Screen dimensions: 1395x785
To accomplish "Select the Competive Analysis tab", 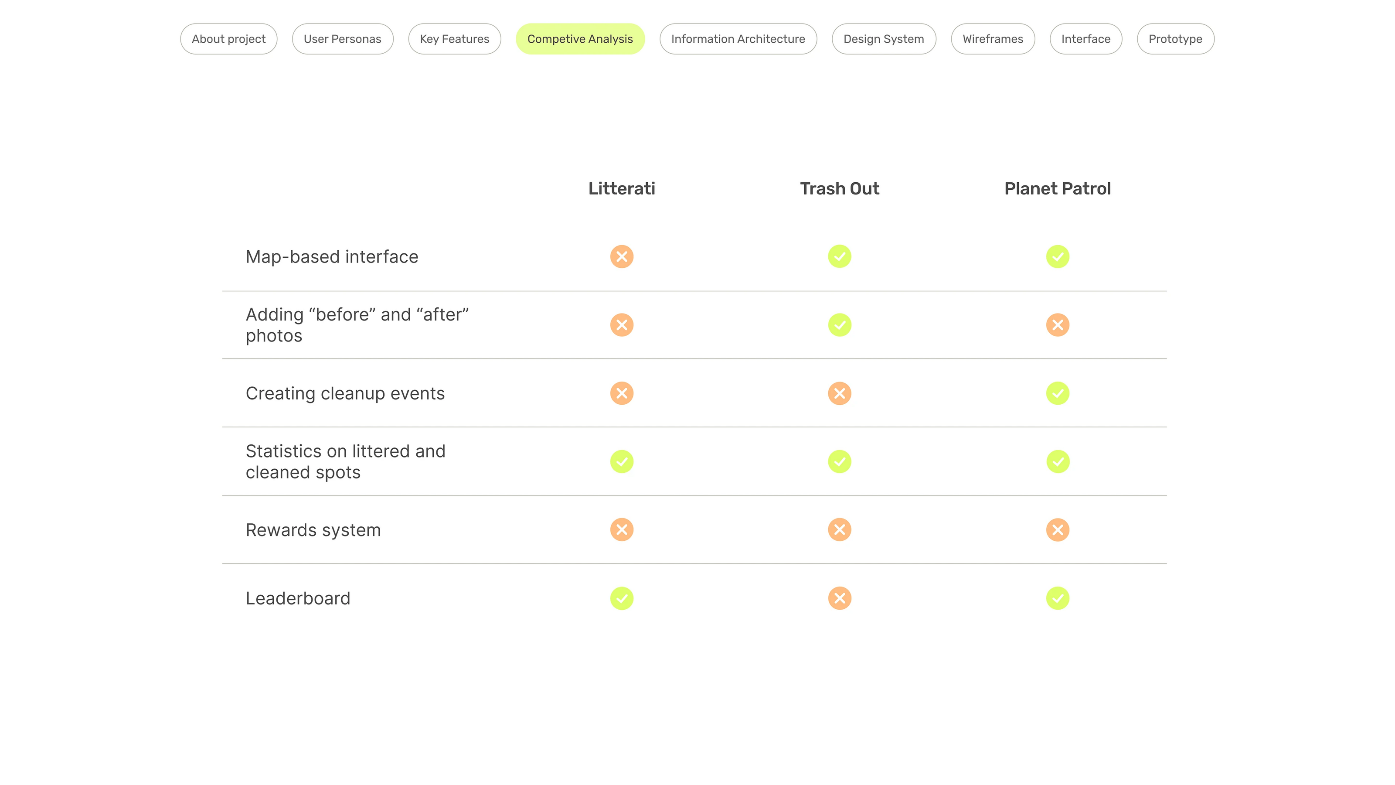I will [580, 39].
